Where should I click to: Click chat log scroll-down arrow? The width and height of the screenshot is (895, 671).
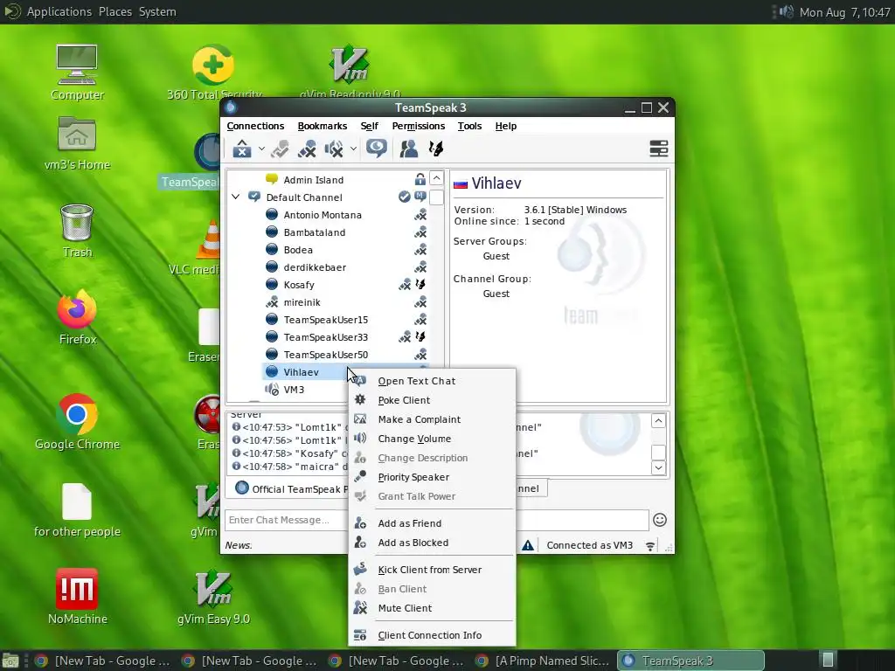[658, 467]
